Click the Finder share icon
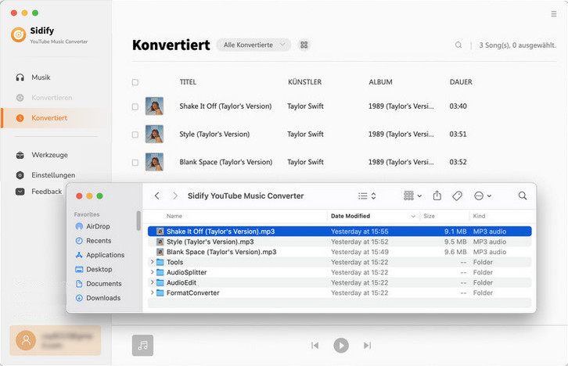The height and width of the screenshot is (366, 568). coord(437,196)
